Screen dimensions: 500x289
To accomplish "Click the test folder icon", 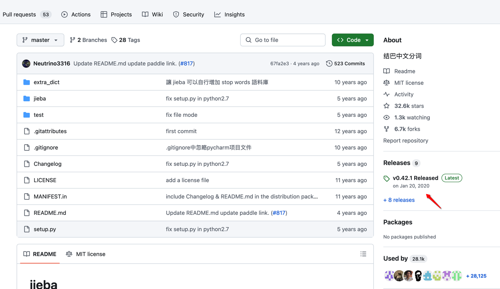I will 27,115.
